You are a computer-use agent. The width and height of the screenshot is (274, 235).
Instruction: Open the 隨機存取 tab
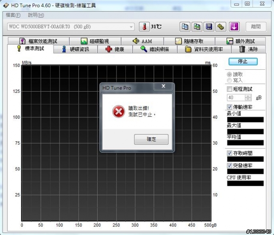click(x=189, y=41)
